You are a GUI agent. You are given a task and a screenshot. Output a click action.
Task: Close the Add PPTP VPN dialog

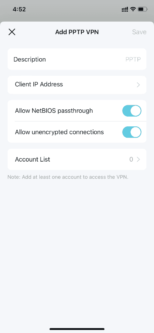(x=12, y=32)
